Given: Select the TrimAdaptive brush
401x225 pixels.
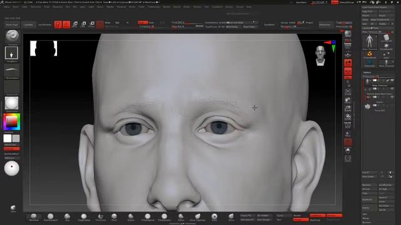Looking at the screenshot, I should coord(148,217).
